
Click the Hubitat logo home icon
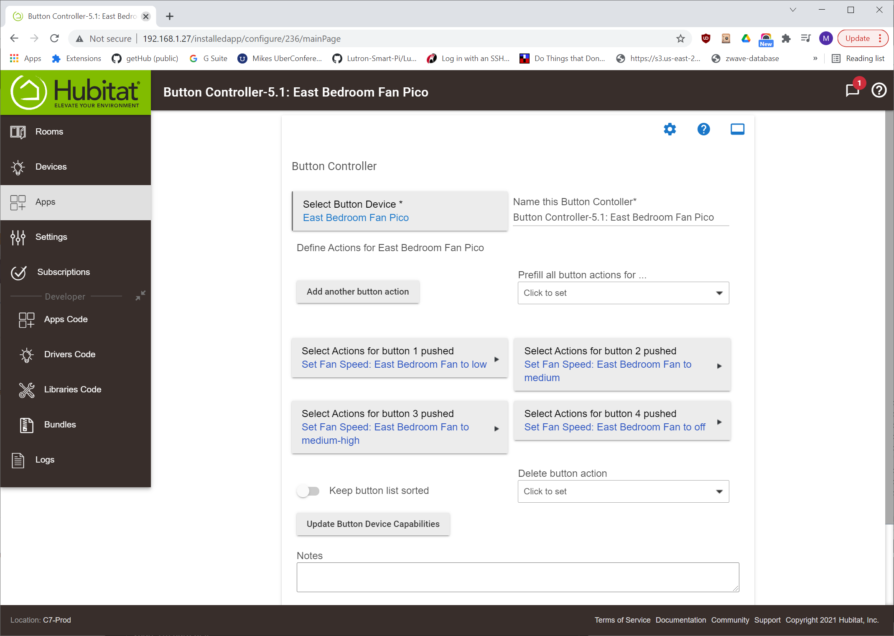coord(75,92)
